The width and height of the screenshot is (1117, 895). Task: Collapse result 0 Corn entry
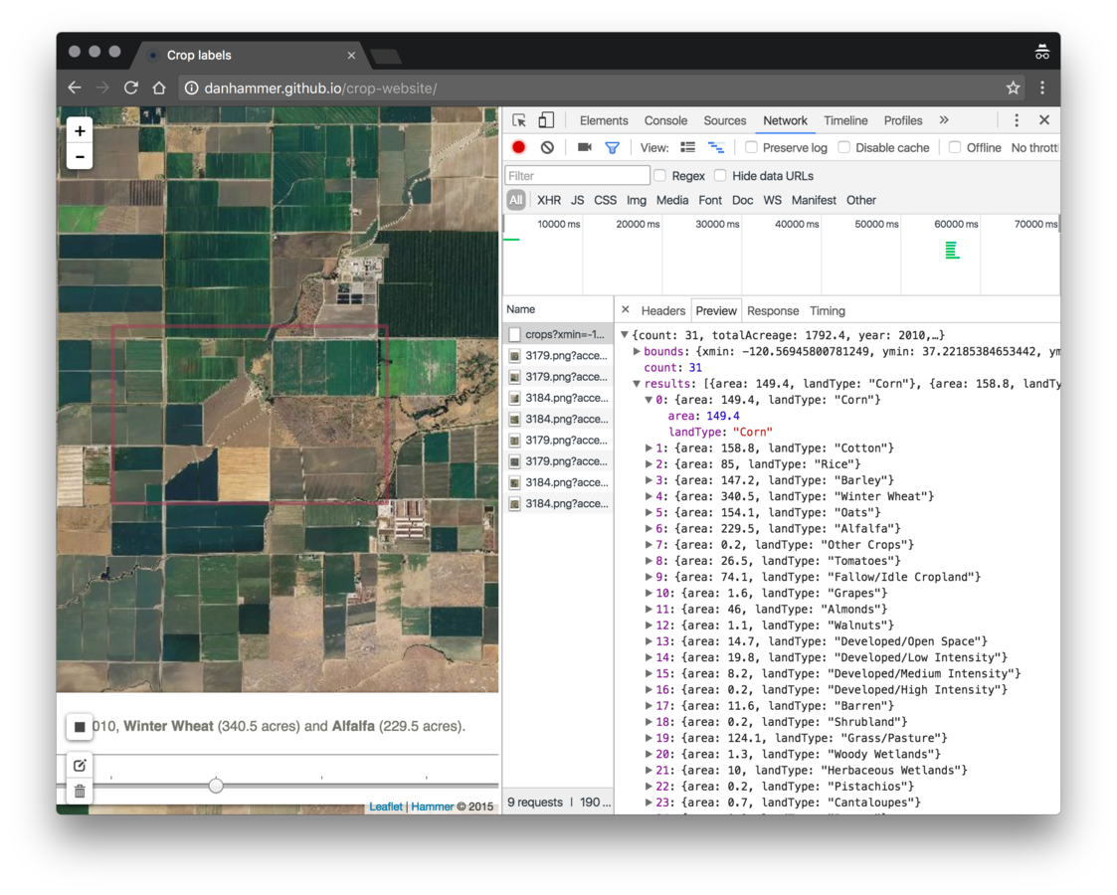tap(649, 400)
